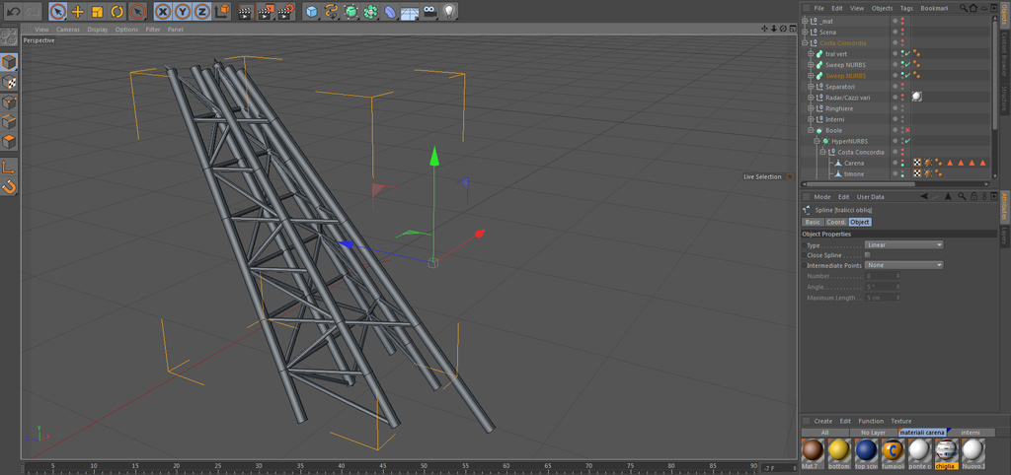The width and height of the screenshot is (1011, 475).
Task: Select the All material layer tab
Action: (824, 432)
